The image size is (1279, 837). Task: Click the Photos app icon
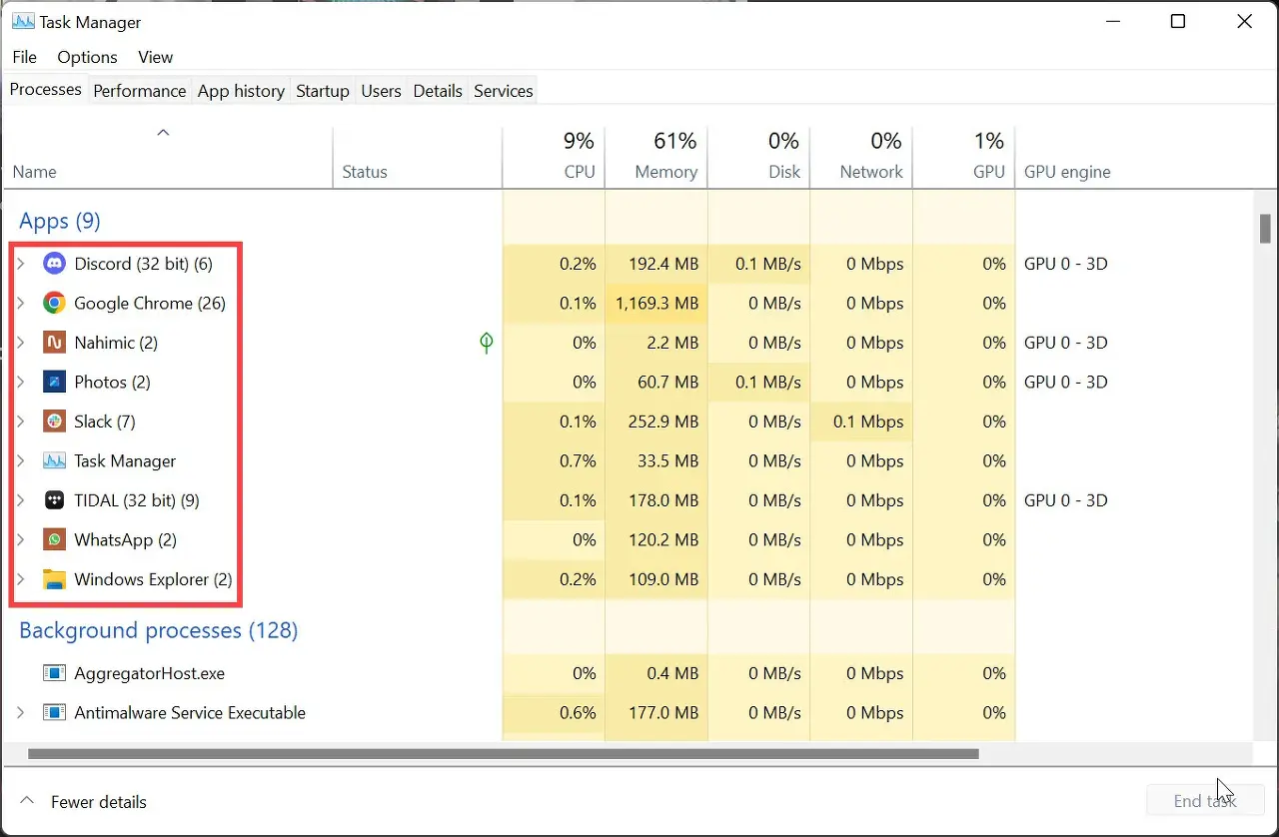(54, 382)
